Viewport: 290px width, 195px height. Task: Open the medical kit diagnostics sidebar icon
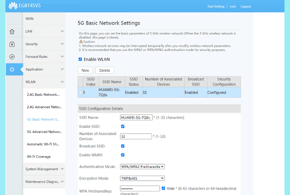pos(12,44)
